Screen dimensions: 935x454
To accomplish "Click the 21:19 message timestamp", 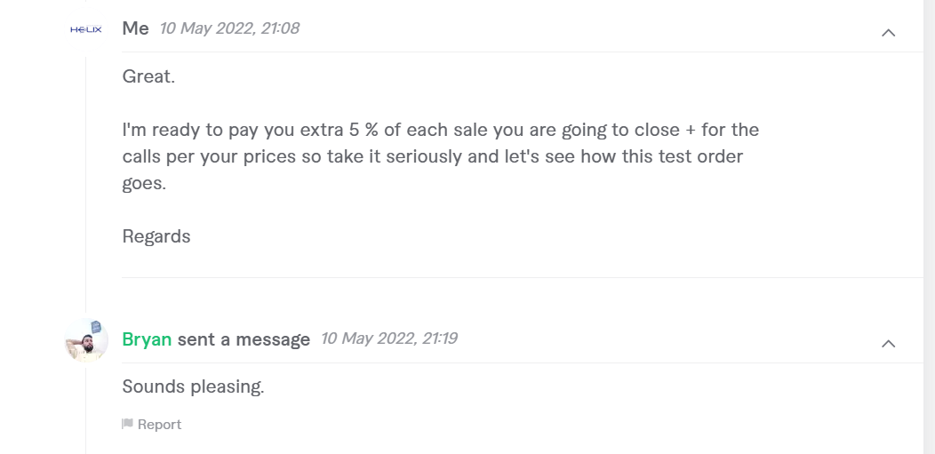I will pyautogui.click(x=389, y=339).
